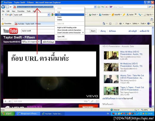Click the compatibility view icon
Screen dimensions: 155x121
point(99,7)
